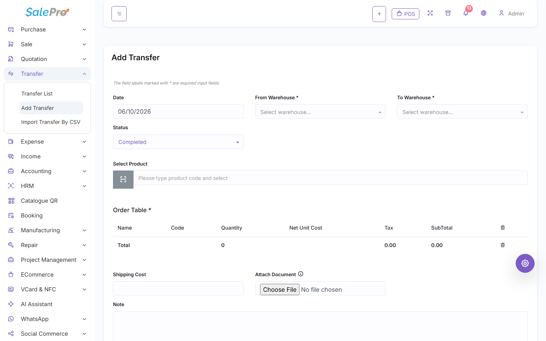Click the Choose File button
The width and height of the screenshot is (546, 341).
(280, 289)
